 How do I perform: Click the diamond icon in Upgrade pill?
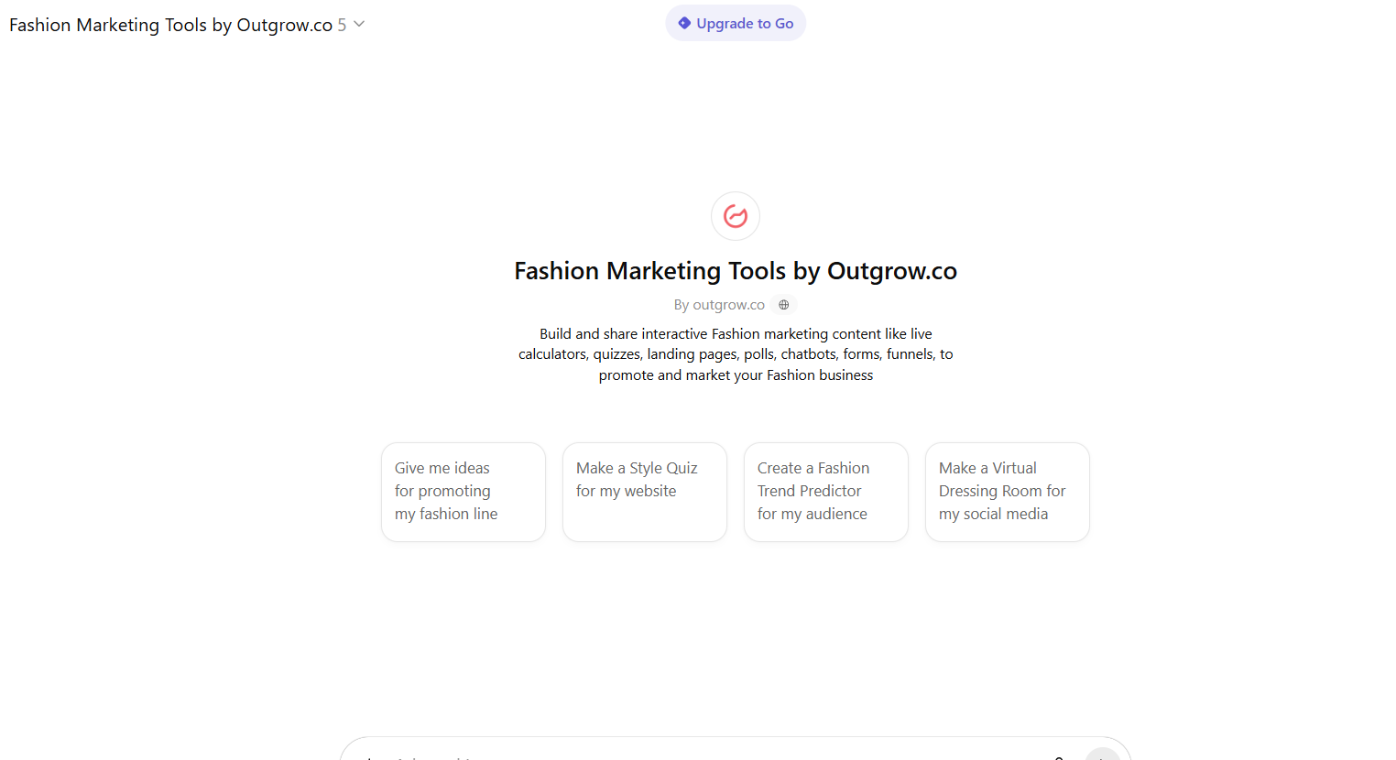point(684,24)
